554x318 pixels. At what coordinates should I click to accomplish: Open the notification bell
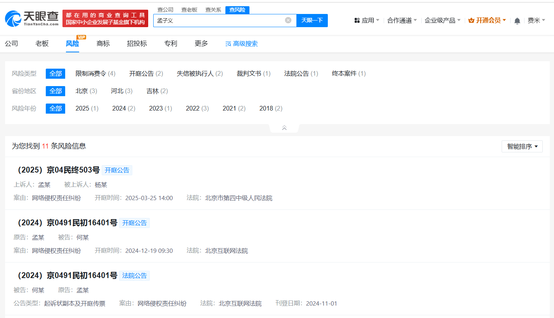[517, 21]
